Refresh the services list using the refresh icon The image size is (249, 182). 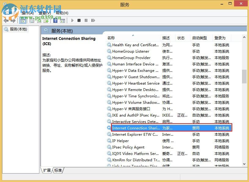(x=40, y=20)
